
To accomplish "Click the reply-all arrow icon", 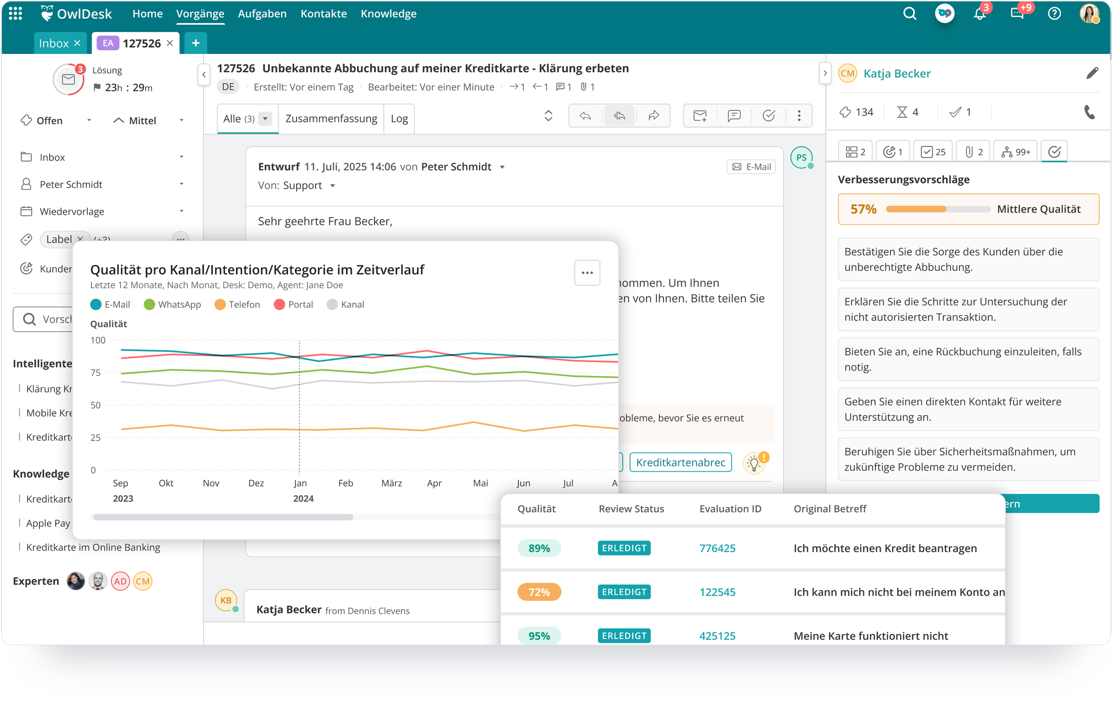I will click(619, 115).
